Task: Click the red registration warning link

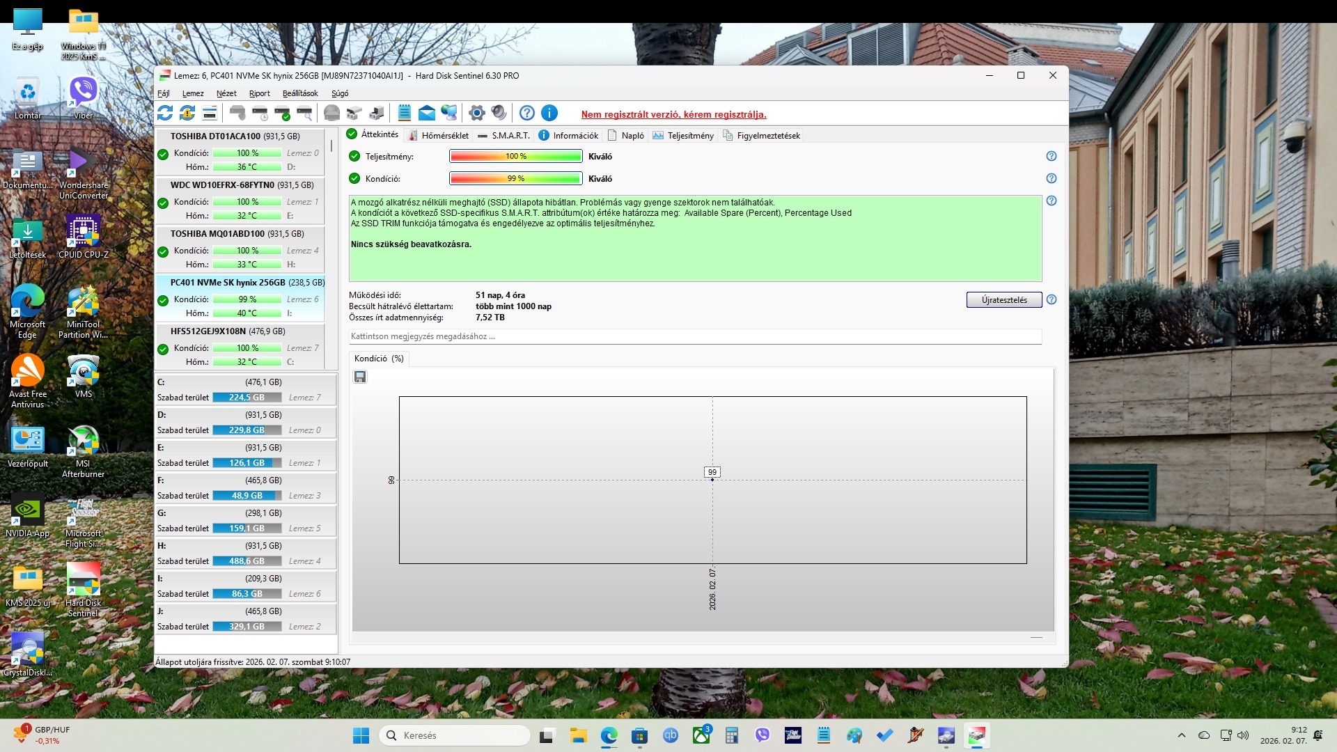Action: (x=673, y=115)
